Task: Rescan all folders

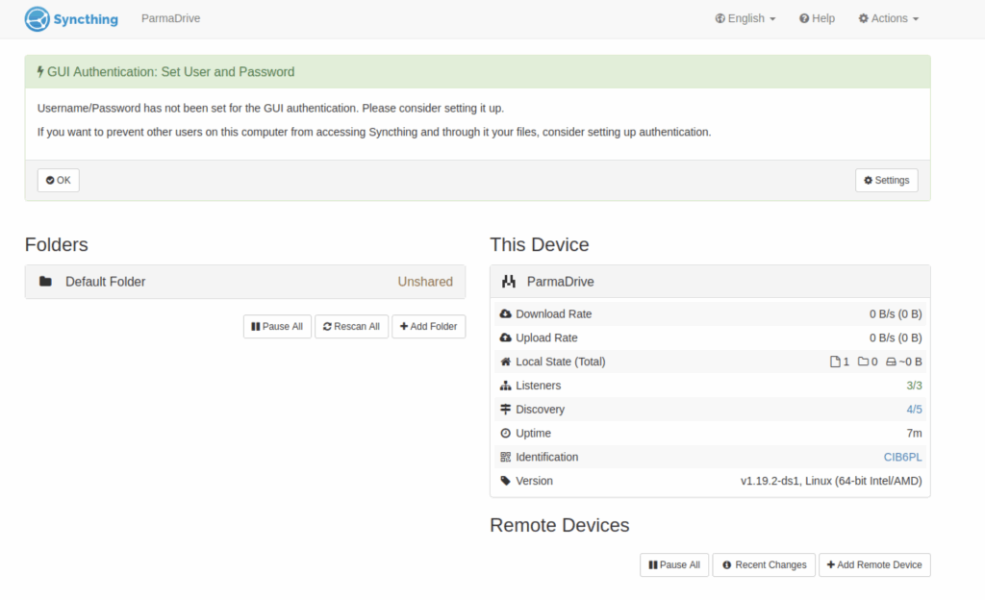Action: (x=351, y=326)
